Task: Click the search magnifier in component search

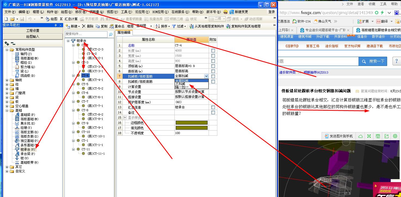Action: click(x=110, y=34)
